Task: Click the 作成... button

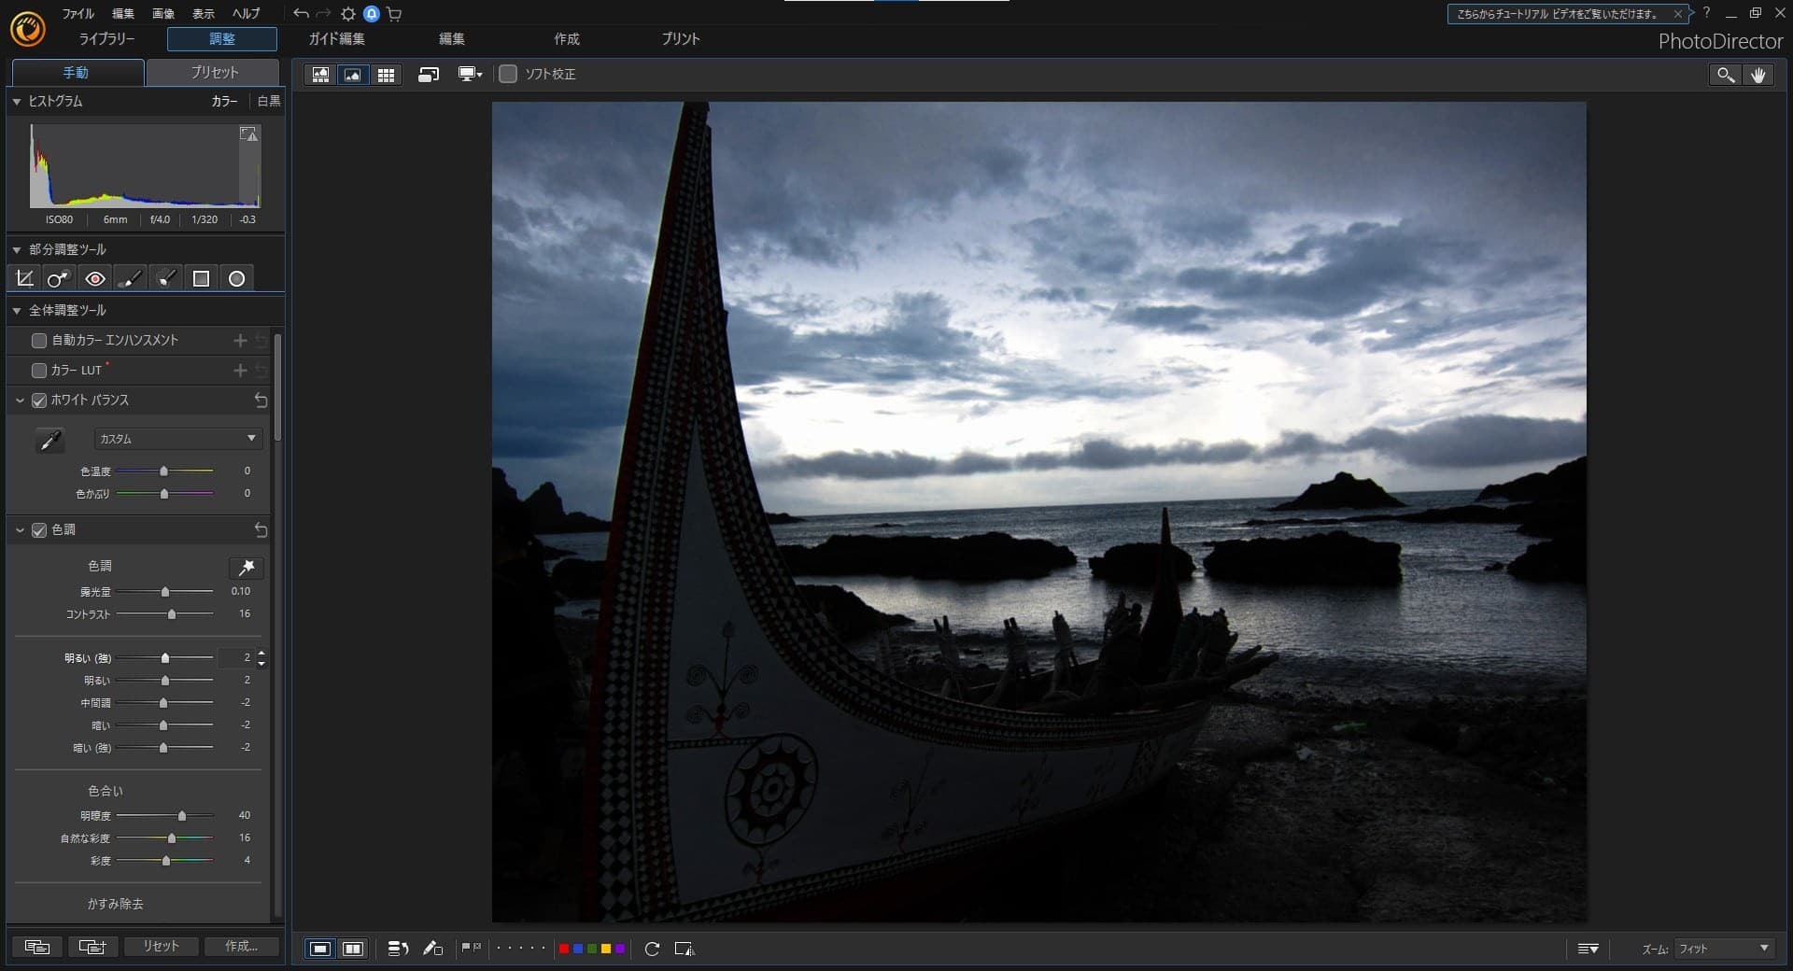Action: tap(241, 946)
